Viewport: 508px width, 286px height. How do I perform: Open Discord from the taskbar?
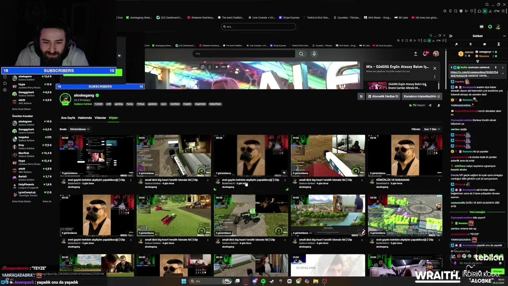[255, 281]
